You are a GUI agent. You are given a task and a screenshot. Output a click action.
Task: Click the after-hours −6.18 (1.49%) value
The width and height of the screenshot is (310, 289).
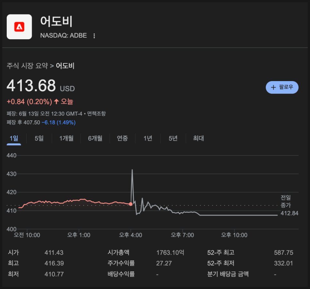[58, 123]
